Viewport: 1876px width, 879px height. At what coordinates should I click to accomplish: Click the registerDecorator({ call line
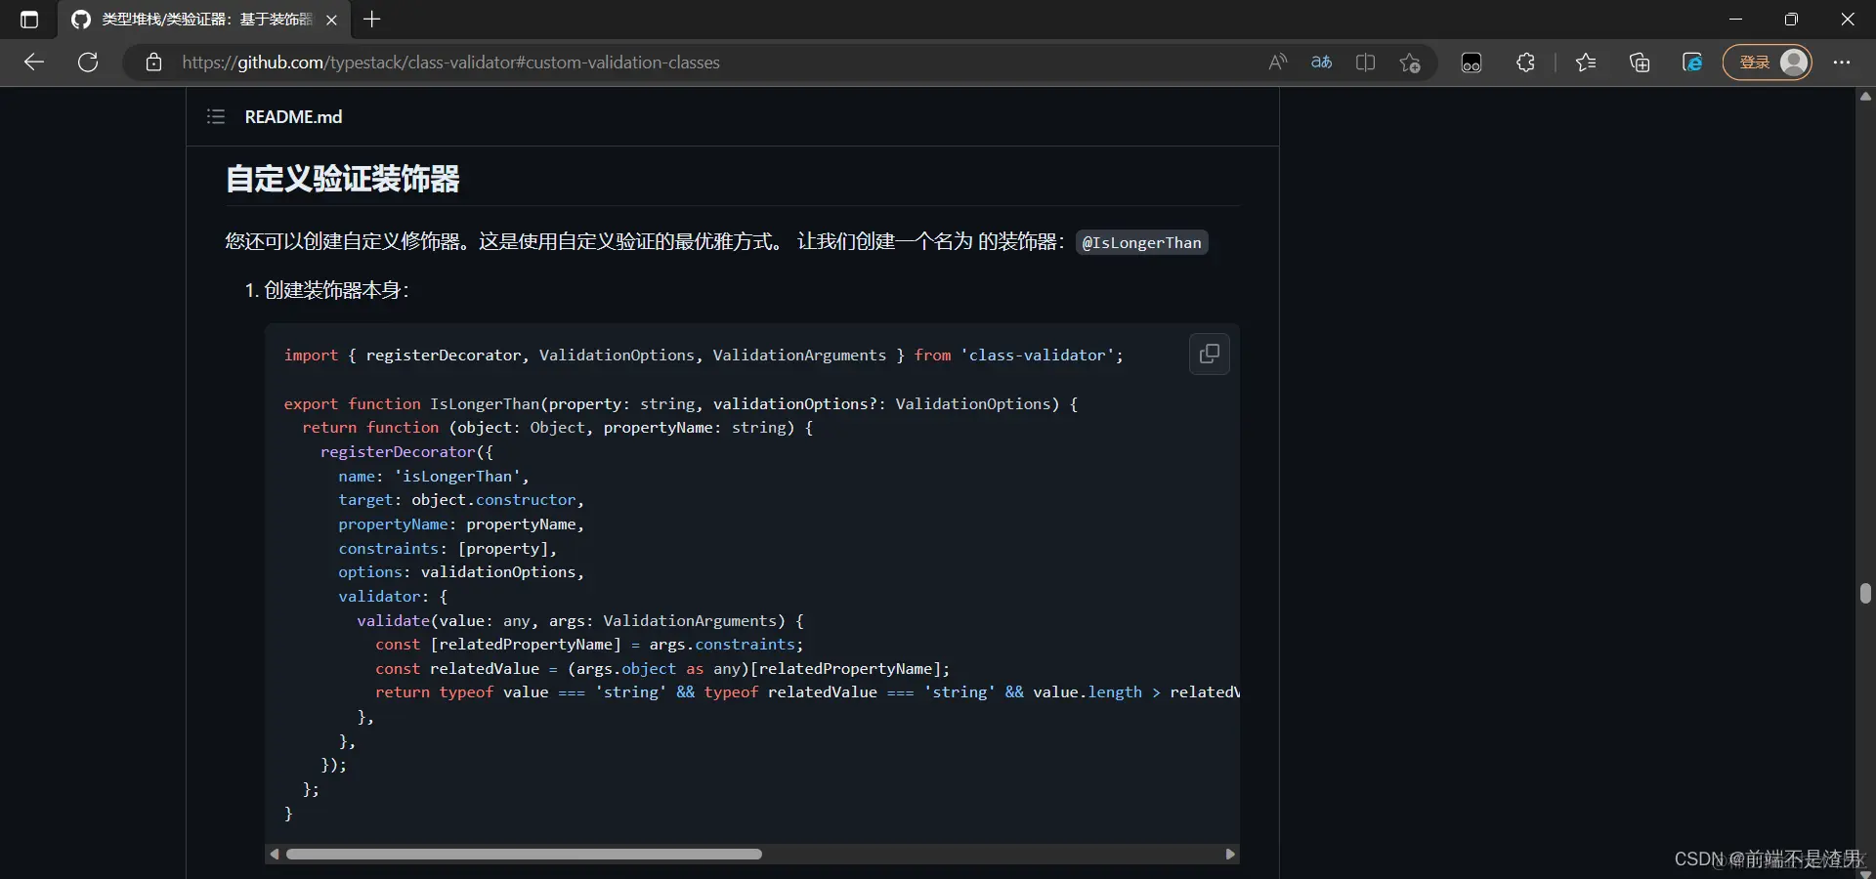[406, 452]
